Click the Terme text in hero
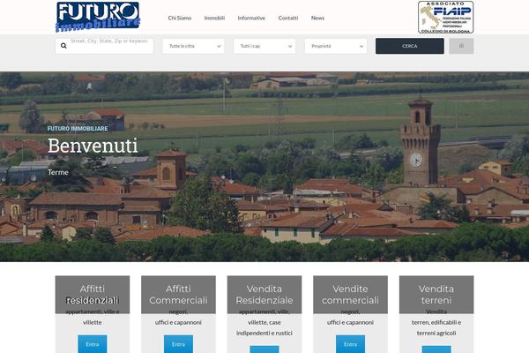Image resolution: width=529 pixels, height=353 pixels. pos(58,172)
